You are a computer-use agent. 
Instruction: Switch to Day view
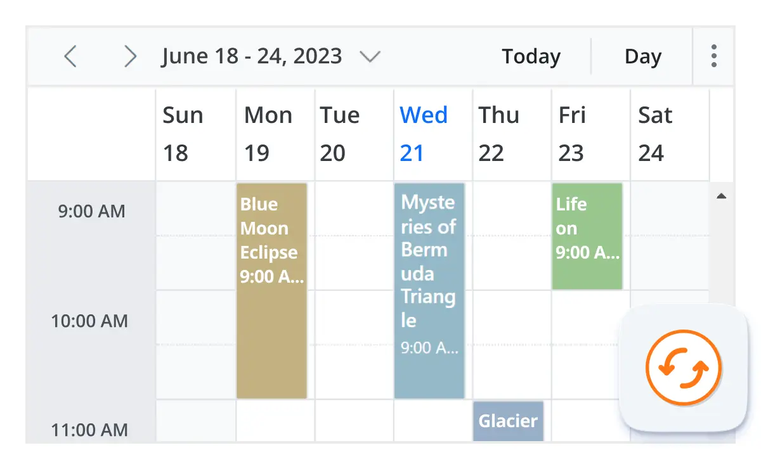(x=642, y=56)
